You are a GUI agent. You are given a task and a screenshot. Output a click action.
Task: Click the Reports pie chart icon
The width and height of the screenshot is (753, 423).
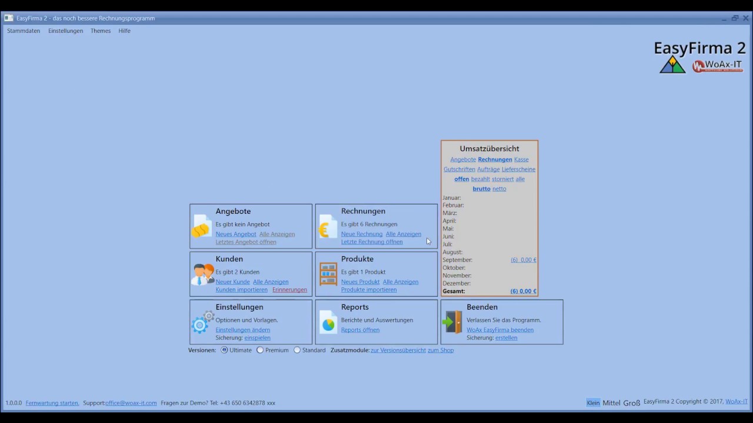(328, 323)
